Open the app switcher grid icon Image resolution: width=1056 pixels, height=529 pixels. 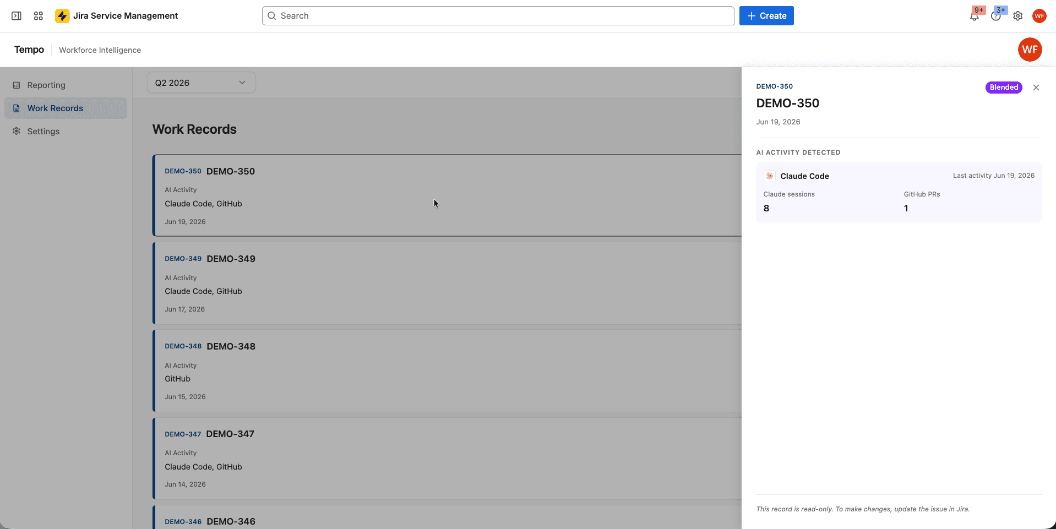coord(39,16)
